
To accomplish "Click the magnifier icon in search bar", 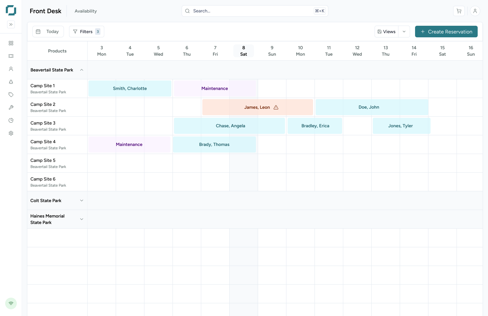I will tap(188, 11).
